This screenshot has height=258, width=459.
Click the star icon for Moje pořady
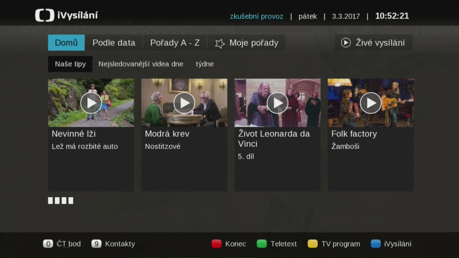pos(220,43)
